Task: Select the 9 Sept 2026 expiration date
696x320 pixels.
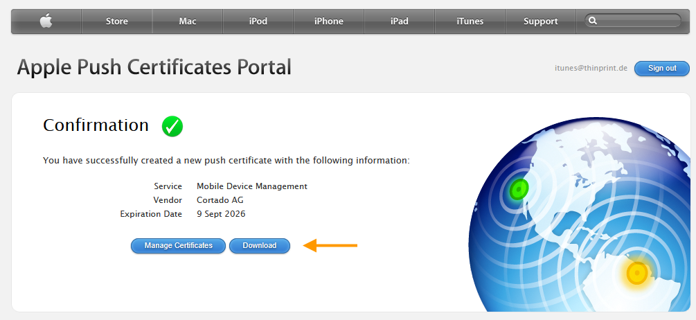Action: (x=221, y=214)
